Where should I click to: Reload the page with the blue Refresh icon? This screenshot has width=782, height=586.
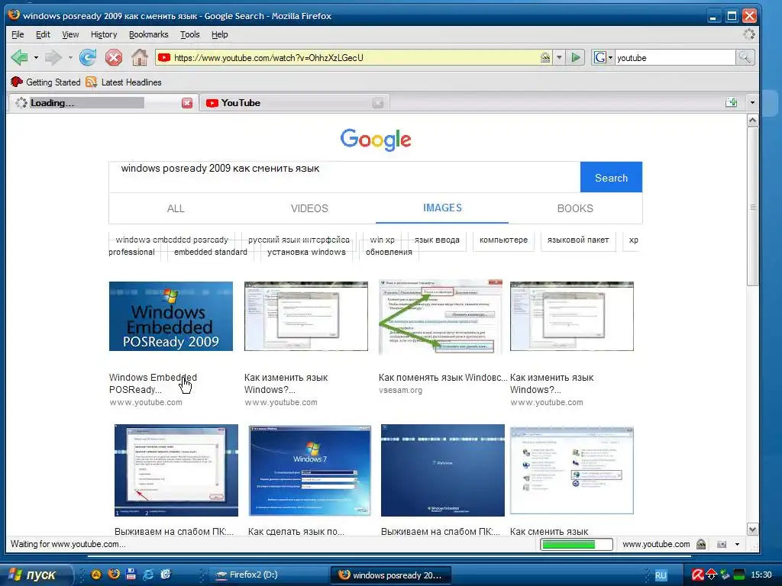click(88, 58)
